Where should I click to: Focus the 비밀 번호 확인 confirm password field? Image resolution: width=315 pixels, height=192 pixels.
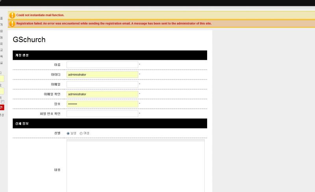click(x=102, y=114)
